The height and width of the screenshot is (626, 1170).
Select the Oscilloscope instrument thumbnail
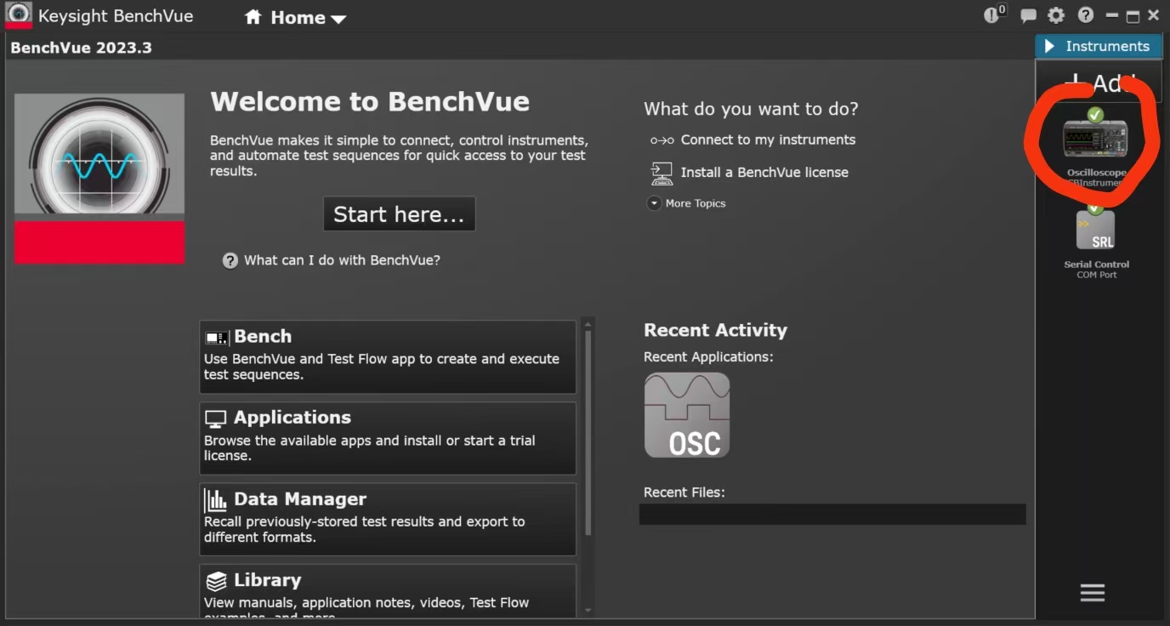point(1096,139)
